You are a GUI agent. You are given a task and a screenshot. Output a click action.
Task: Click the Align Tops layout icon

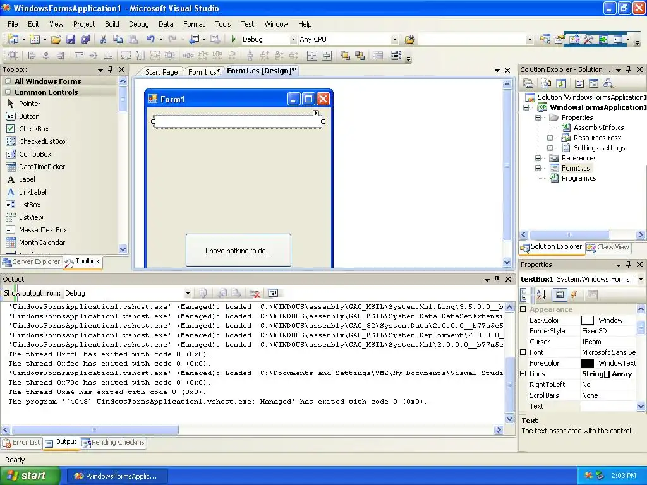(79, 56)
